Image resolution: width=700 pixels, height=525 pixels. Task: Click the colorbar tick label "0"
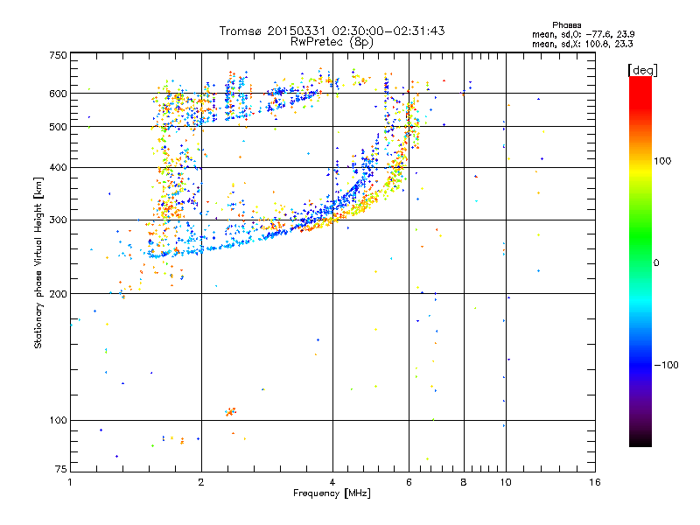(656, 263)
